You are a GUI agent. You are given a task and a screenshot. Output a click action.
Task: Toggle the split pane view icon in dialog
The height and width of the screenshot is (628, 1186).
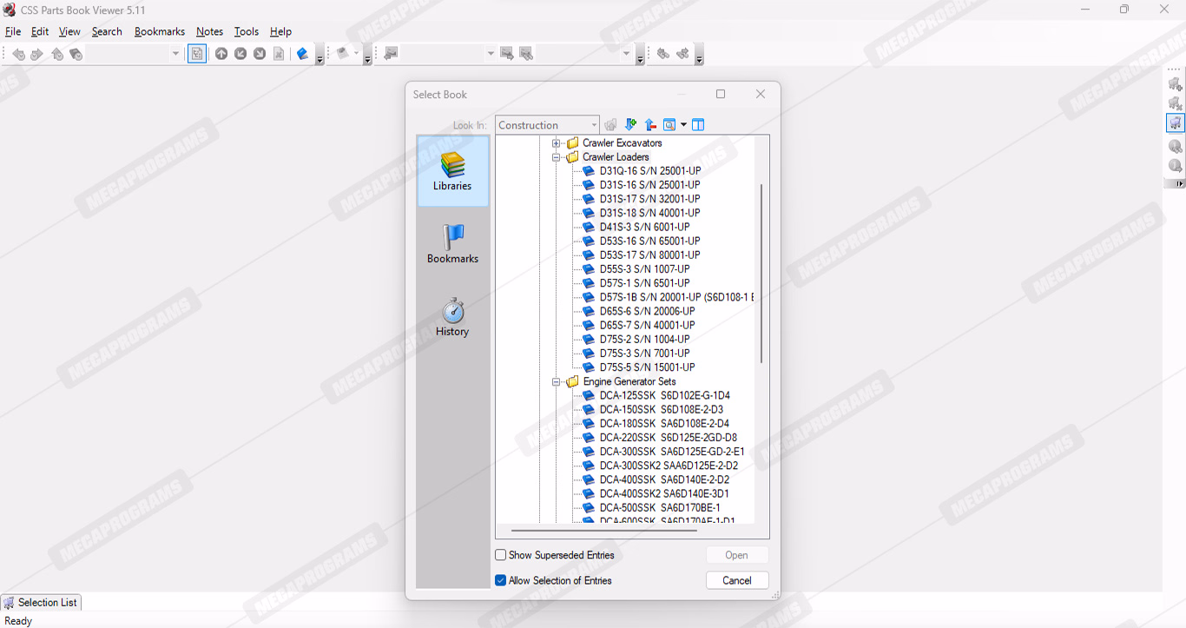click(x=698, y=125)
